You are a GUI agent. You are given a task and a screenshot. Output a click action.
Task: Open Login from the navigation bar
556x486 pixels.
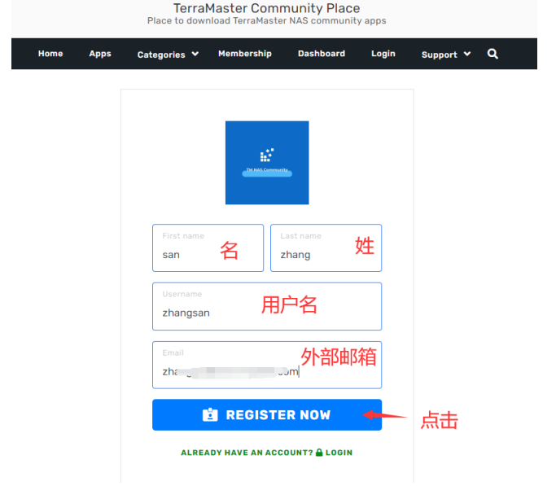pos(383,54)
